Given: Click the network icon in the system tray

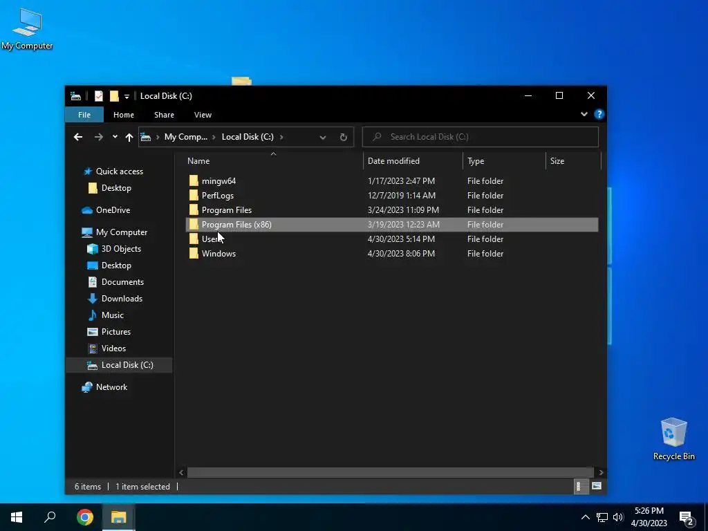Looking at the screenshot, I should [x=602, y=517].
